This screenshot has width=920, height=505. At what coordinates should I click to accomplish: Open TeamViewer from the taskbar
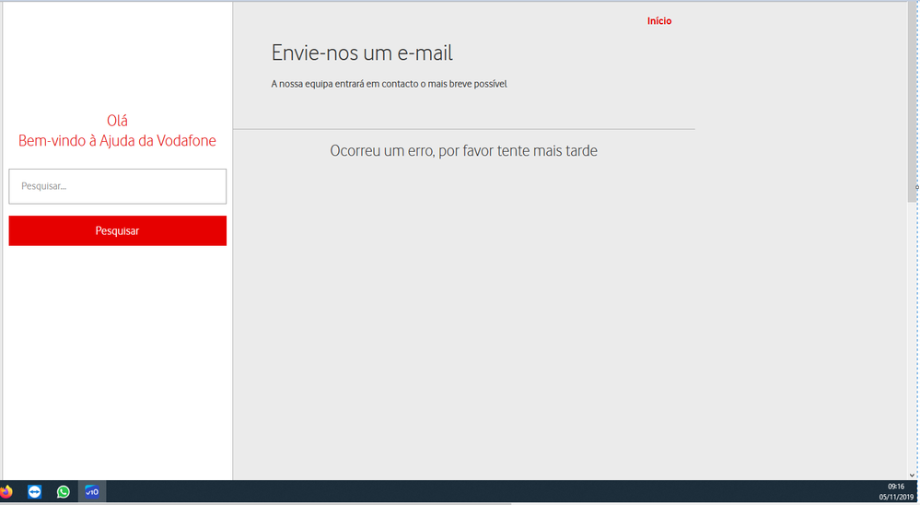pos(35,492)
